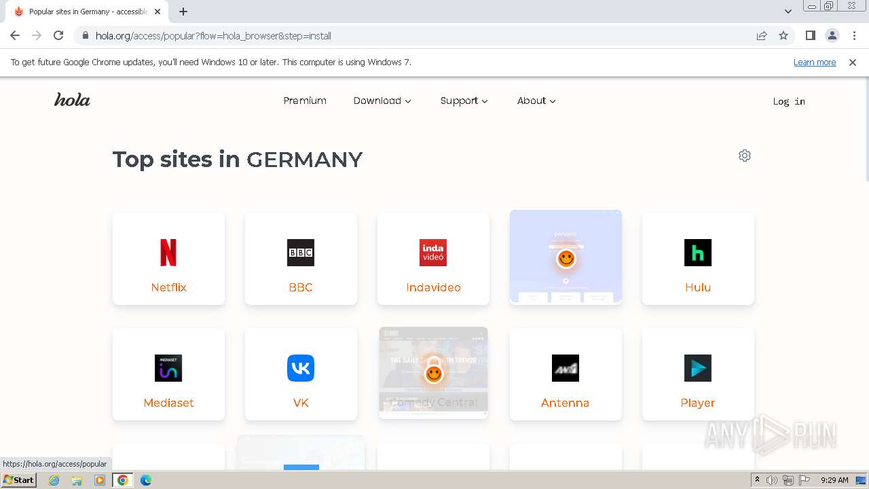Screen dimensions: 869x489
Task: Dismiss the Chrome update notification bar
Action: coord(853,62)
